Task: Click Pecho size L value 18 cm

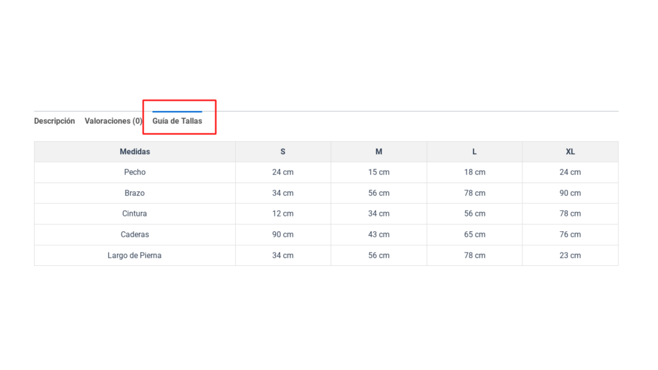Action: [475, 172]
